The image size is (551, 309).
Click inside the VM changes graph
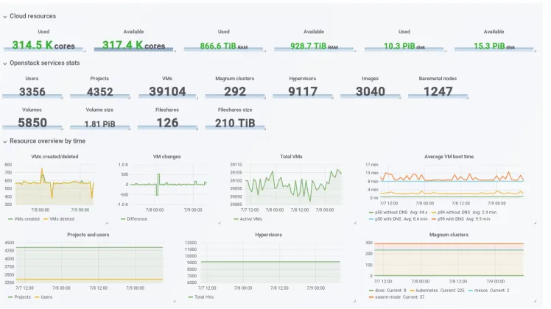(x=169, y=185)
